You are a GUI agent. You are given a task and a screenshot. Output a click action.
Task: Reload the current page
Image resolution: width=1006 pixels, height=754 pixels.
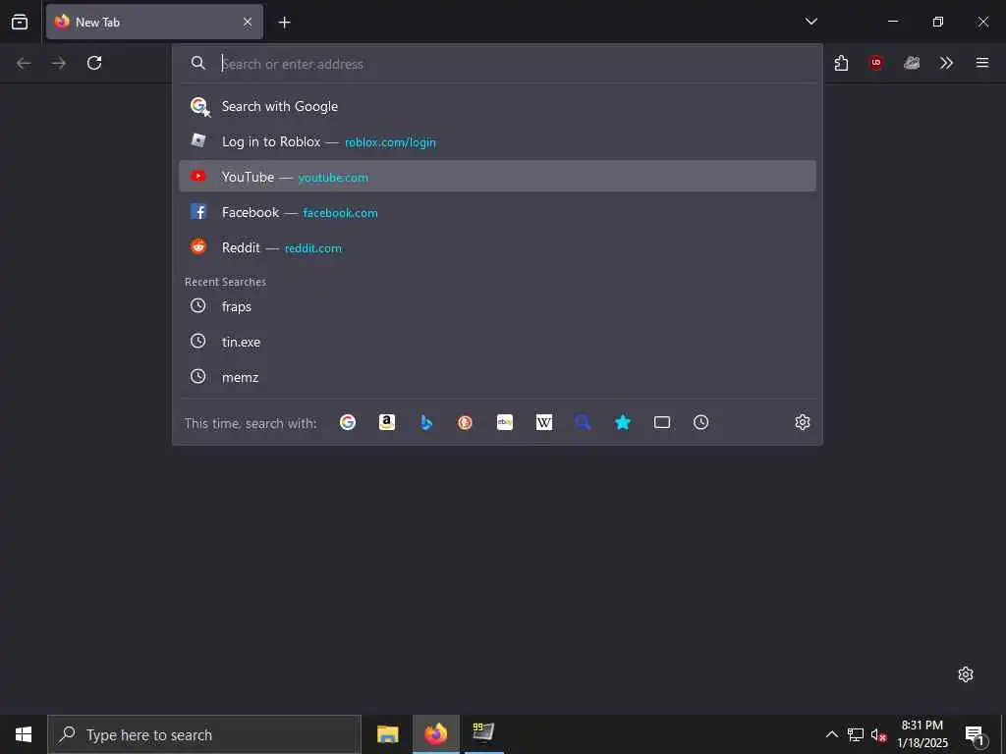pyautogui.click(x=94, y=63)
